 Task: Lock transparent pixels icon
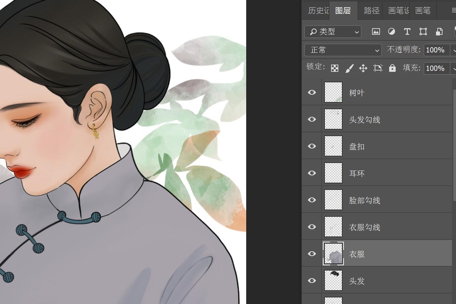point(335,68)
